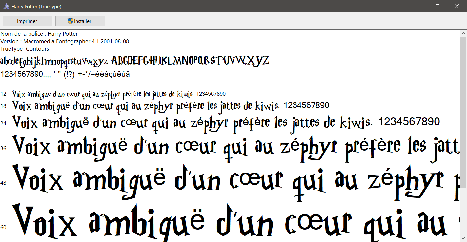Click the size 18 label
This screenshot has width=467, height=242.
pyautogui.click(x=4, y=106)
